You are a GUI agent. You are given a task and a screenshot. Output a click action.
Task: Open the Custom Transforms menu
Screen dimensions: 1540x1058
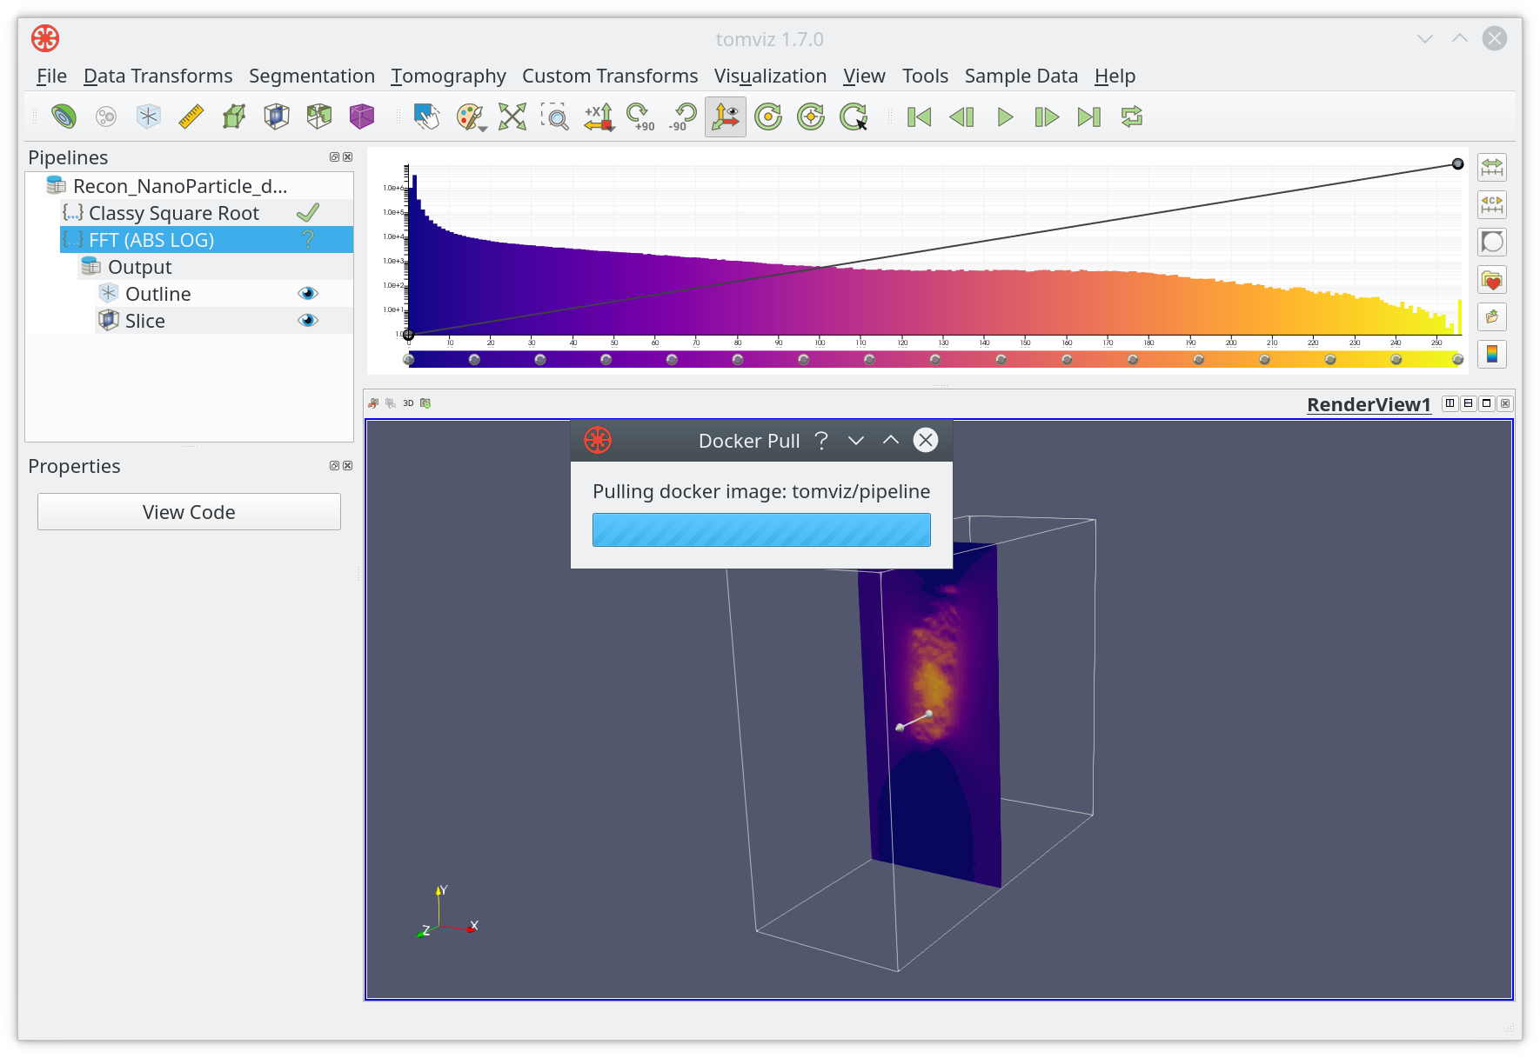pos(610,77)
